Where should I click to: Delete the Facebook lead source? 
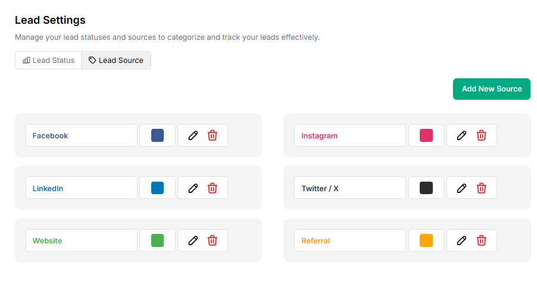212,135
